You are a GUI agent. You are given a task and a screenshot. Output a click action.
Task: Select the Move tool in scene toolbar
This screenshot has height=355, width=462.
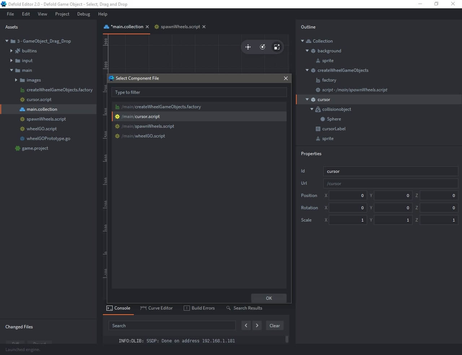(248, 47)
